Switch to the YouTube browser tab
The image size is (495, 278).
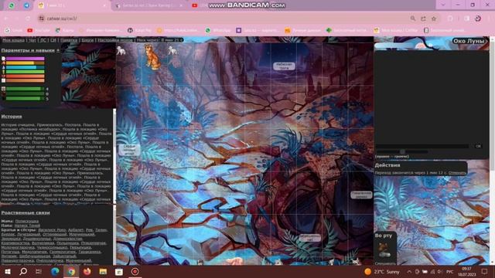pyautogui.click(x=195, y=5)
